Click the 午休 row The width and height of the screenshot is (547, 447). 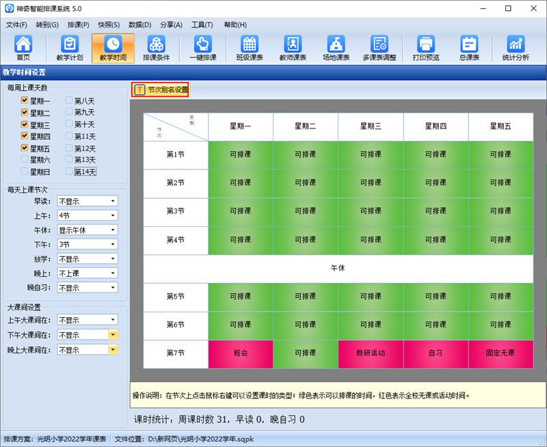click(338, 269)
